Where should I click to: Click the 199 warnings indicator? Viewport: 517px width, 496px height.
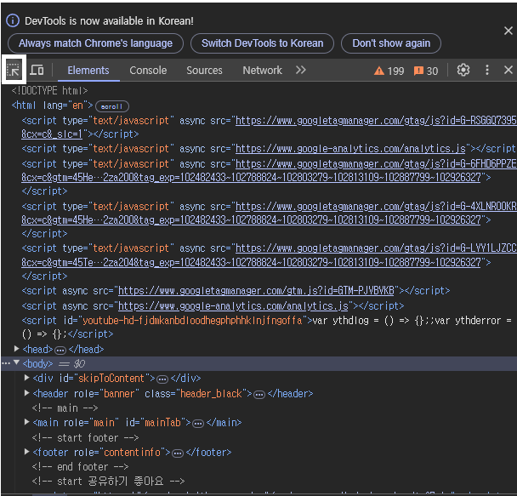tap(389, 71)
